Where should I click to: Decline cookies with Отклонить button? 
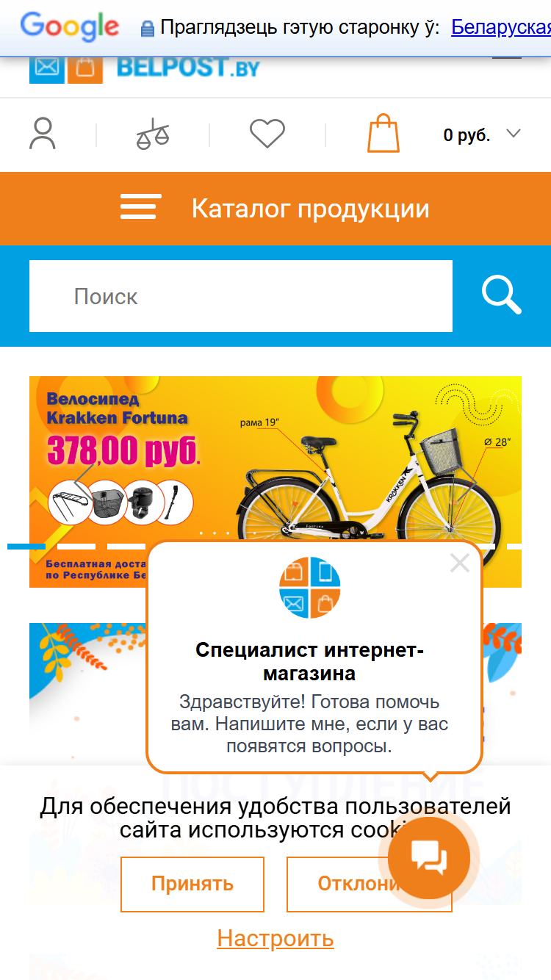pyautogui.click(x=369, y=884)
